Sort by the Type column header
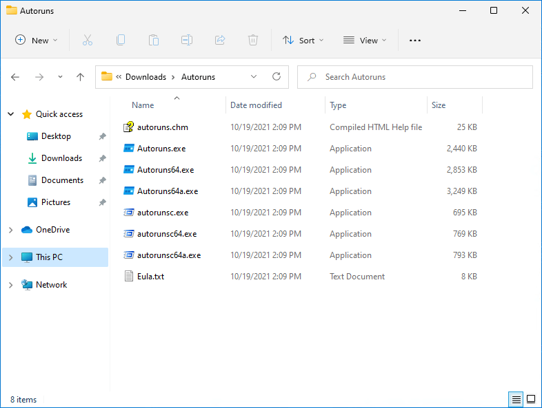 click(338, 105)
